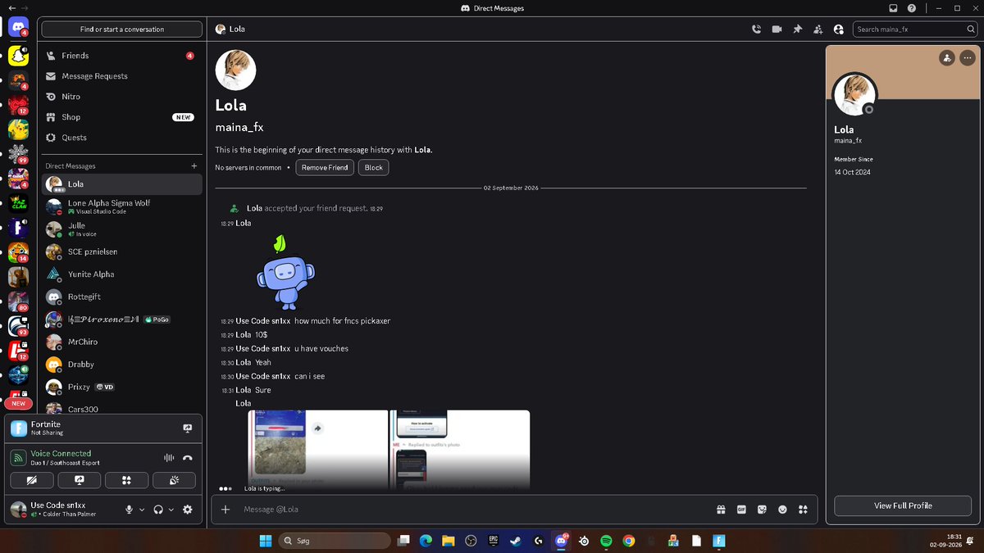
Task: Open Epic Games Launcher from the taskbar
Action: click(493, 541)
